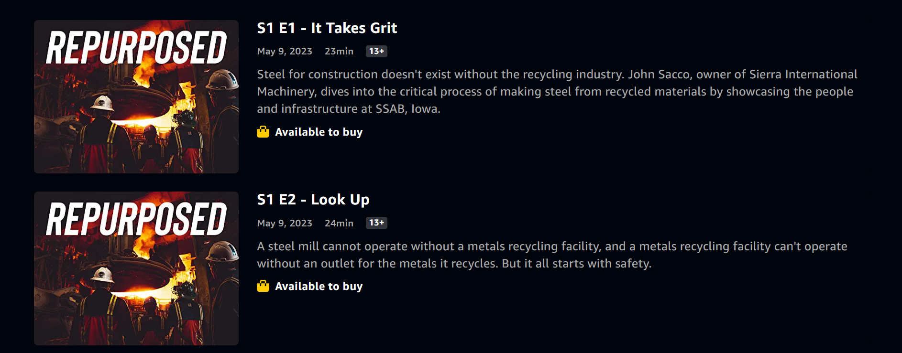The width and height of the screenshot is (902, 353).
Task: Click Available to buy under It Takes Grit
Action: [x=319, y=132]
